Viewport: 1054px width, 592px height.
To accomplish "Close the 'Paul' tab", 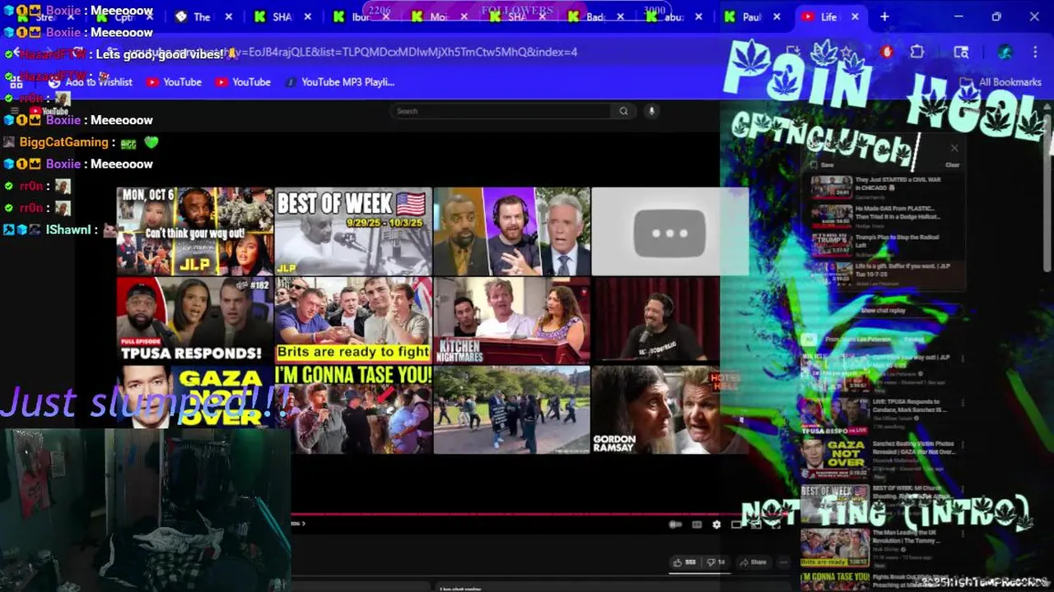I will pos(777,16).
